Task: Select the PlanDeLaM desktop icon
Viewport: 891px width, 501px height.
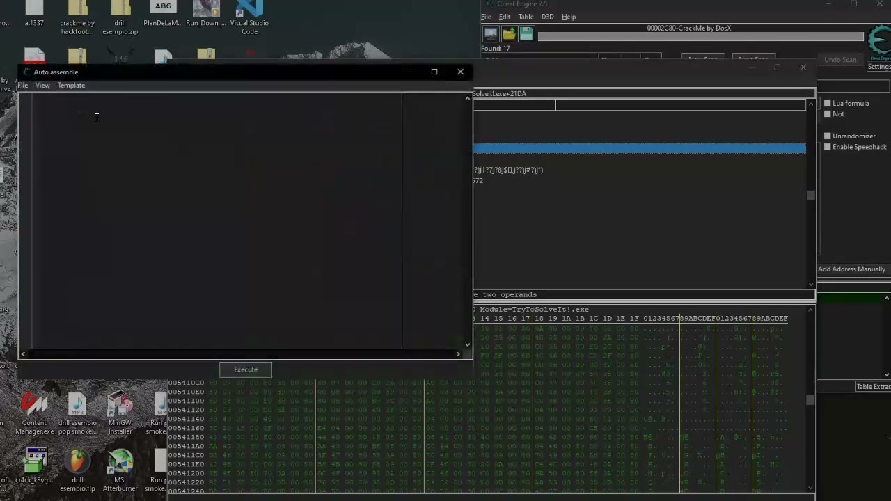Action: click(164, 13)
